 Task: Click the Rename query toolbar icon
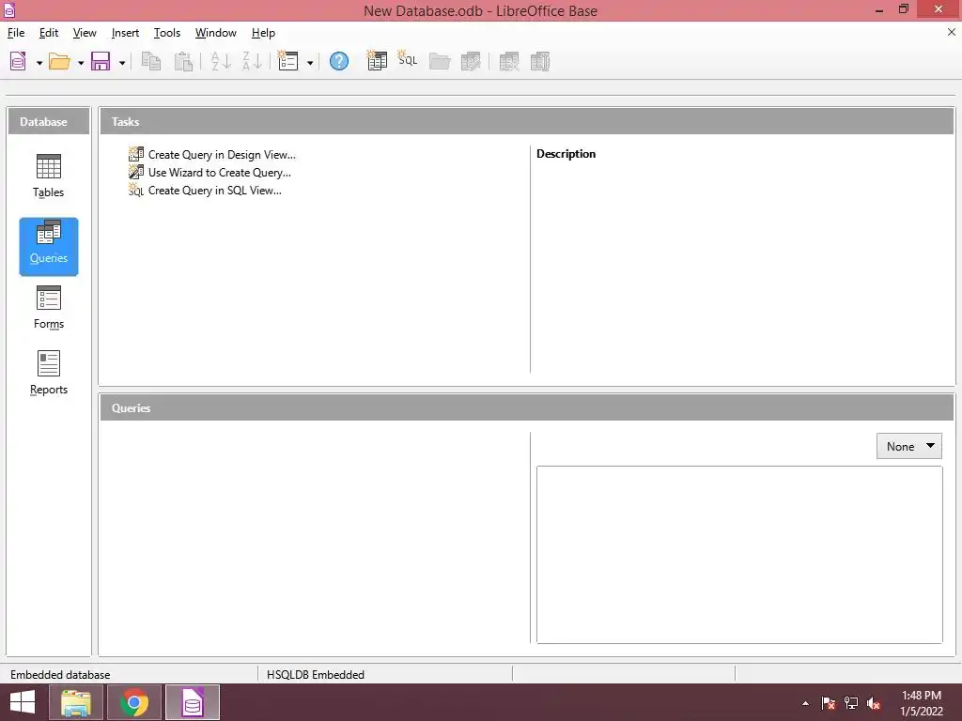[540, 61]
